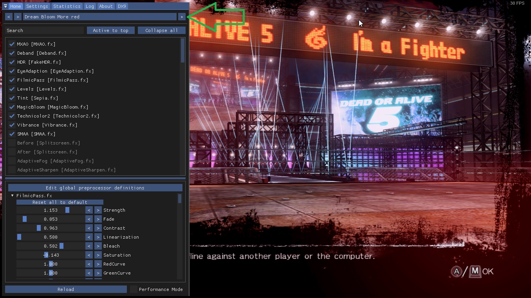Click the Saturation slider
The image size is (531, 298).
51,255
